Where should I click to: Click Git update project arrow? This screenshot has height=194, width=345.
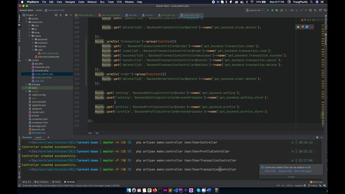pos(297,10)
